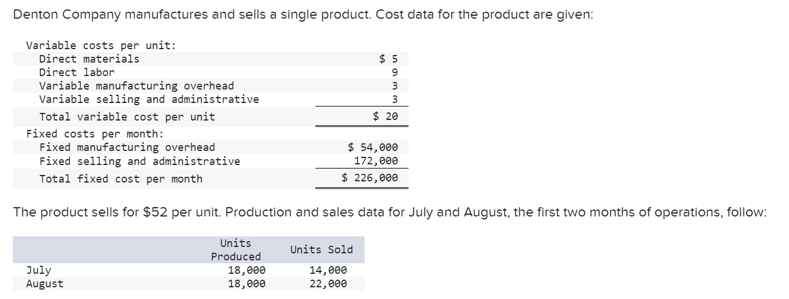Screen dimensions: 789x299
Task: Select the August row label
Action: pos(45,284)
